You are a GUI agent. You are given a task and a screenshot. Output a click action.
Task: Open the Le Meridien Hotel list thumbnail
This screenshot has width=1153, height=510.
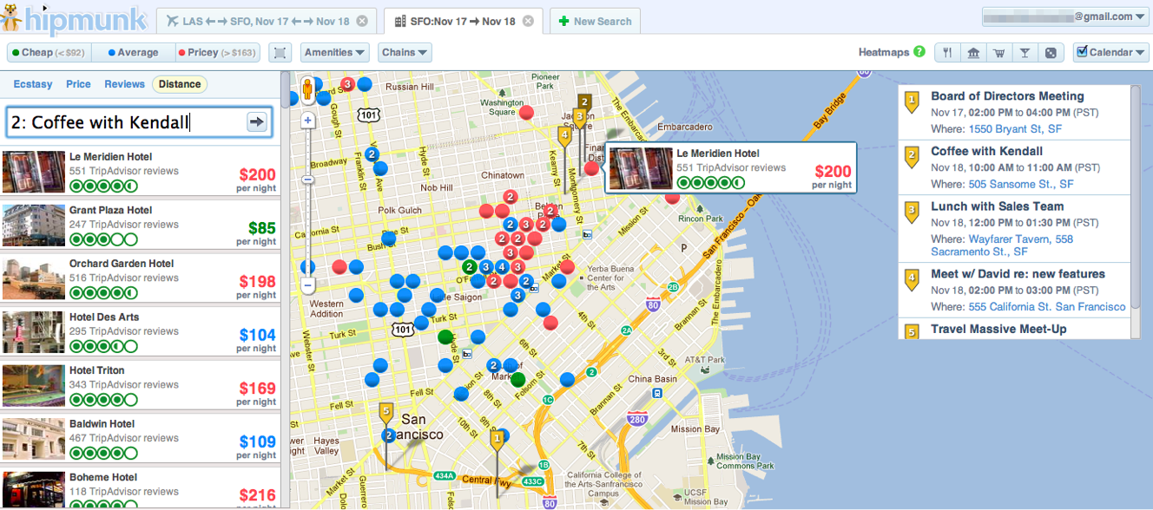[34, 172]
